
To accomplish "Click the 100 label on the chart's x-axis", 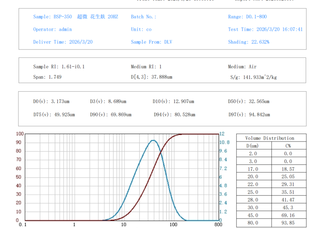I will pos(173,225).
